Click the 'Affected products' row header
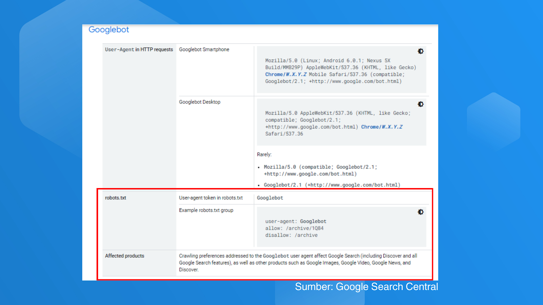 point(125,256)
